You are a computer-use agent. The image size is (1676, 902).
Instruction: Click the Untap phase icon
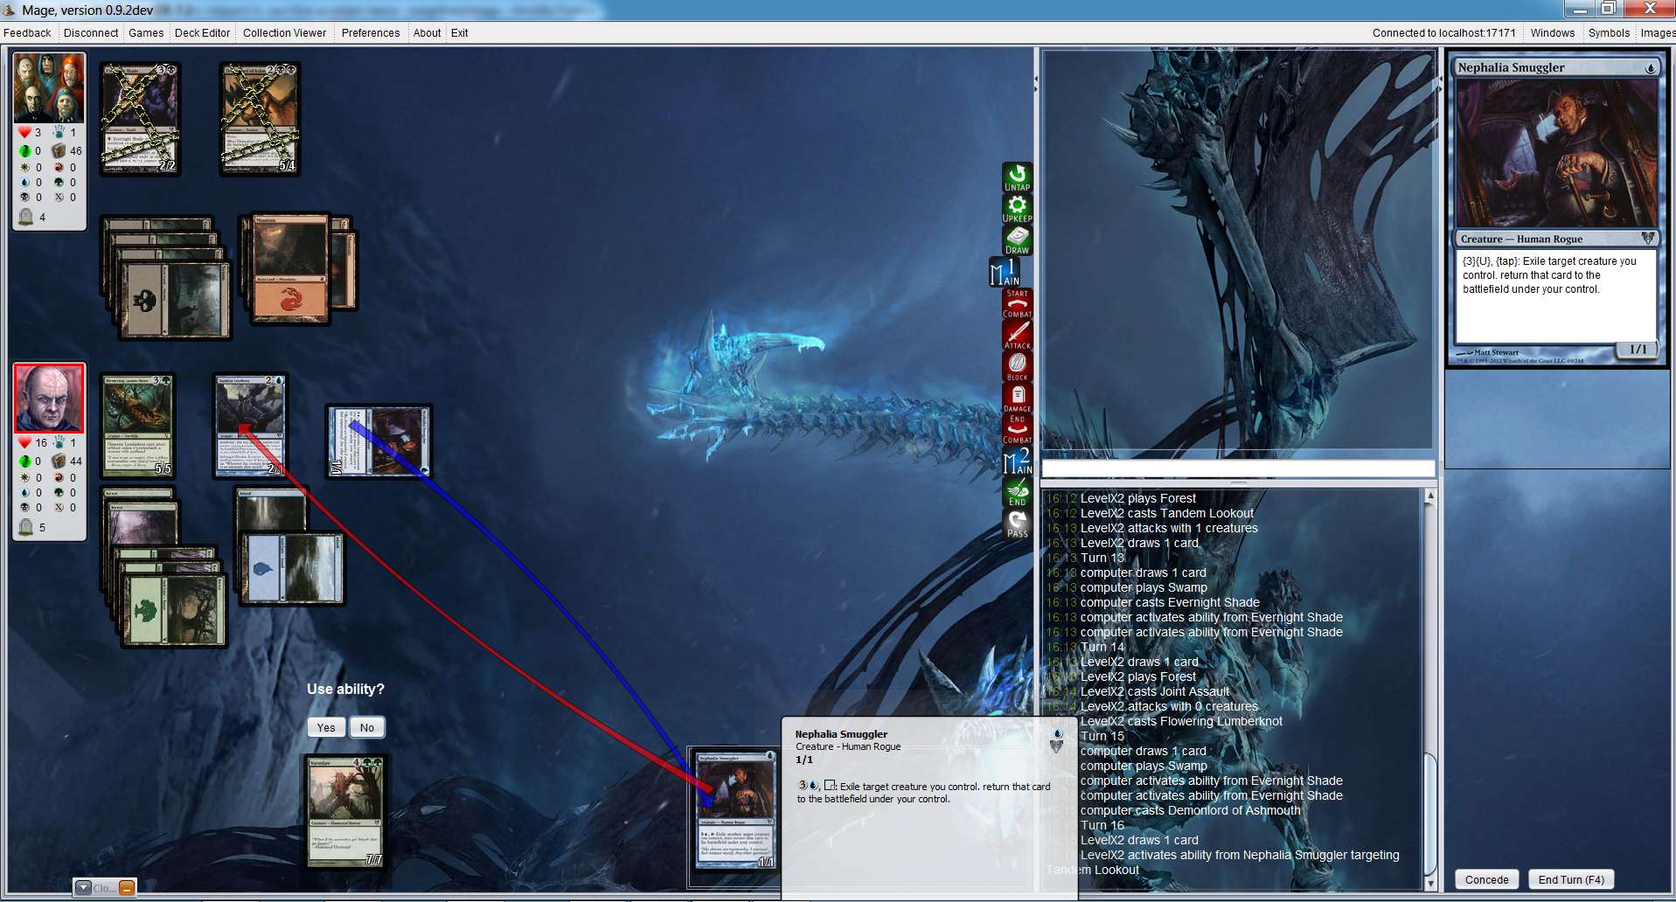tap(1017, 177)
